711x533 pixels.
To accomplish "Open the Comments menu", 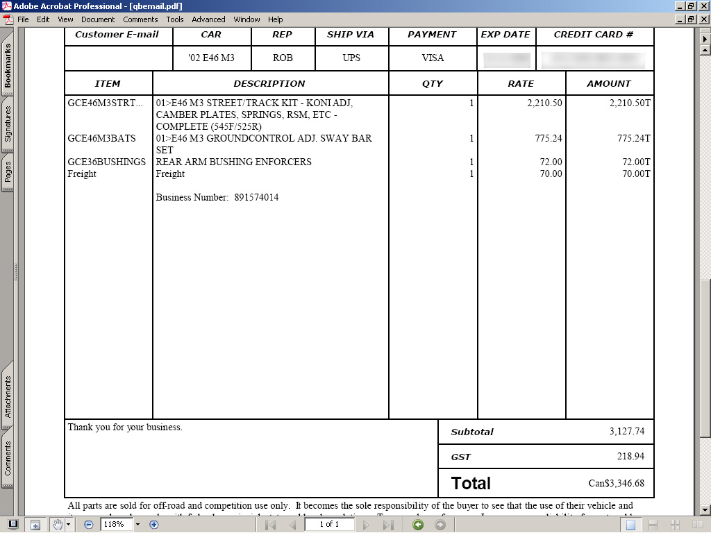I will pos(140,19).
